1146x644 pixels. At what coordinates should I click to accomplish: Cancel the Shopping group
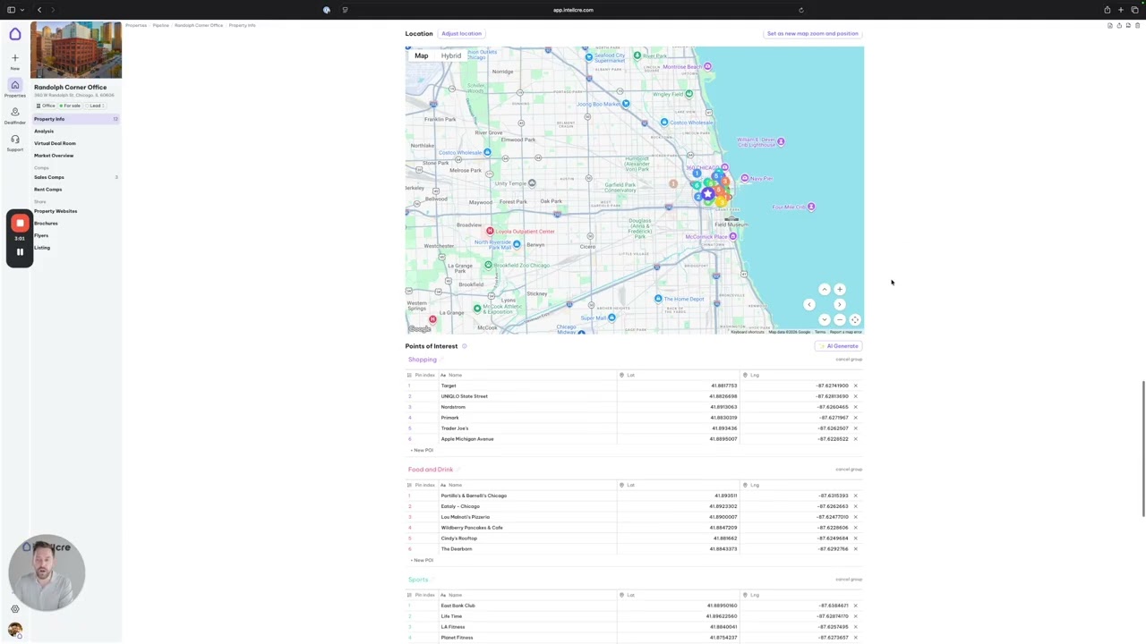coord(849,360)
